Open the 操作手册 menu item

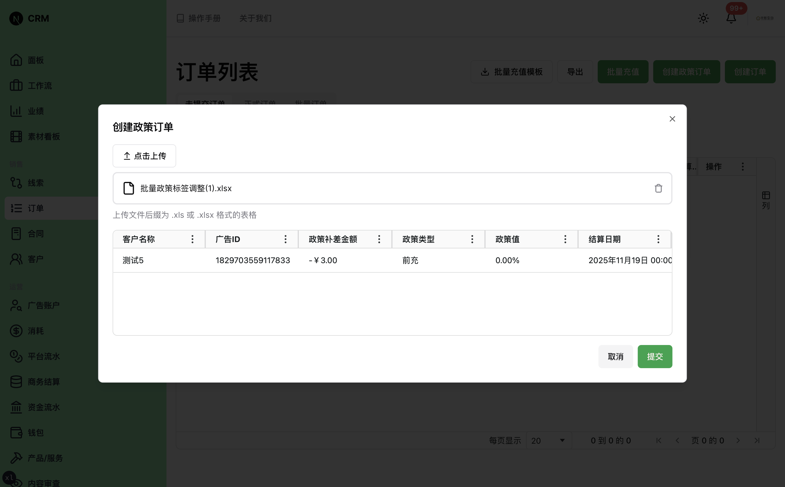tap(199, 18)
